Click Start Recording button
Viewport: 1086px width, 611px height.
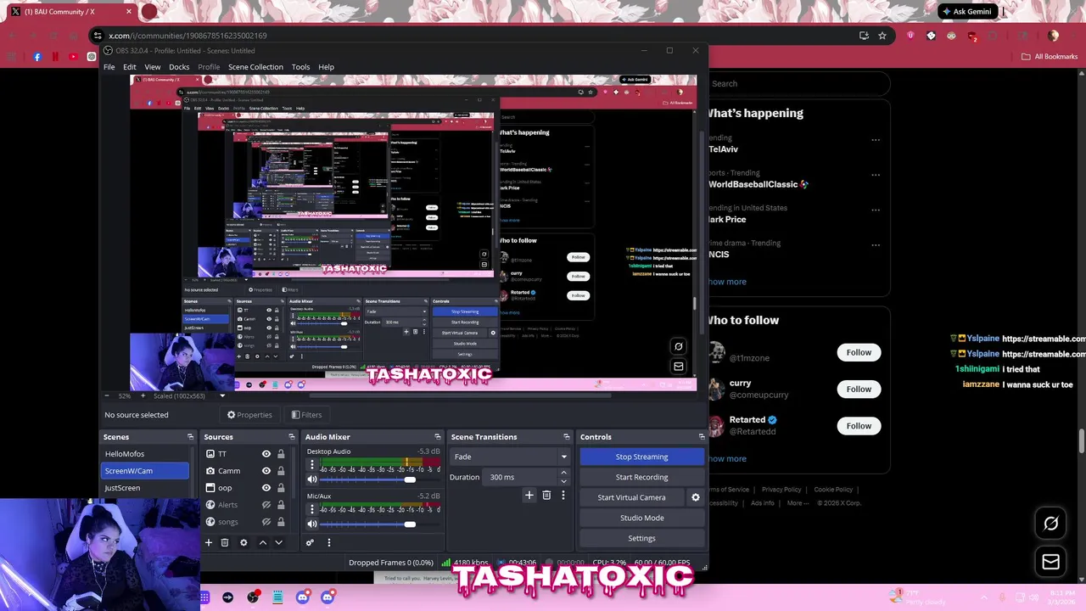click(642, 477)
